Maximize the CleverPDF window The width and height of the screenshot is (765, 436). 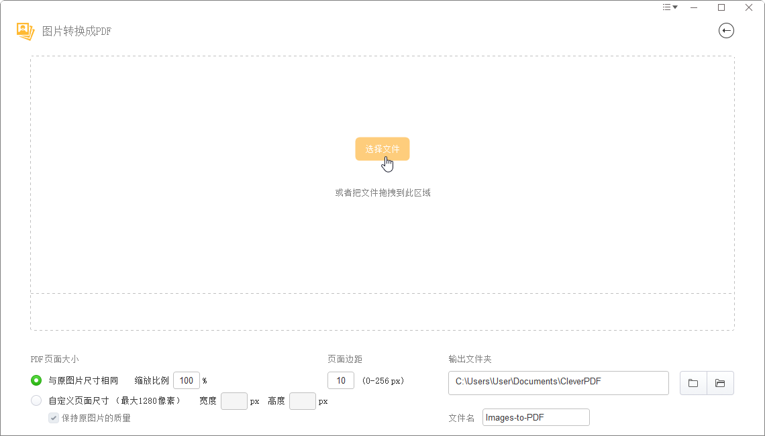coord(721,7)
